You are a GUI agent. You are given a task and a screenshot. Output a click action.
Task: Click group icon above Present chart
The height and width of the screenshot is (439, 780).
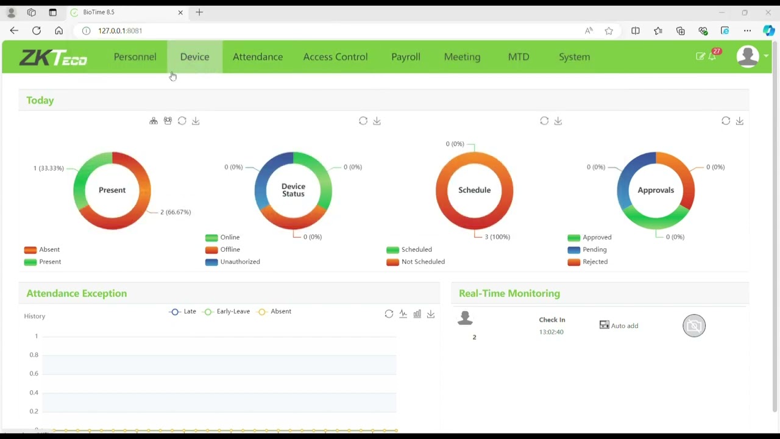[168, 121]
